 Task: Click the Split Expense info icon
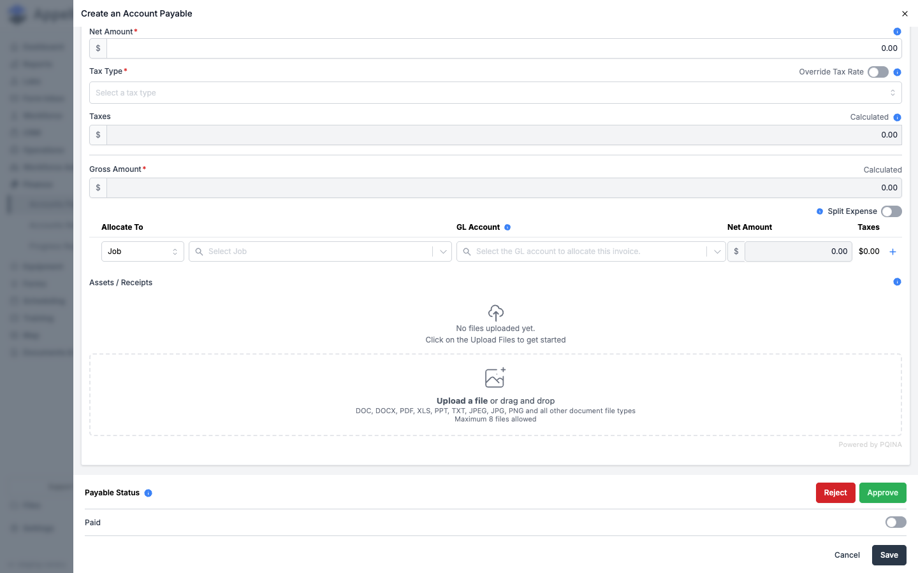pyautogui.click(x=820, y=211)
